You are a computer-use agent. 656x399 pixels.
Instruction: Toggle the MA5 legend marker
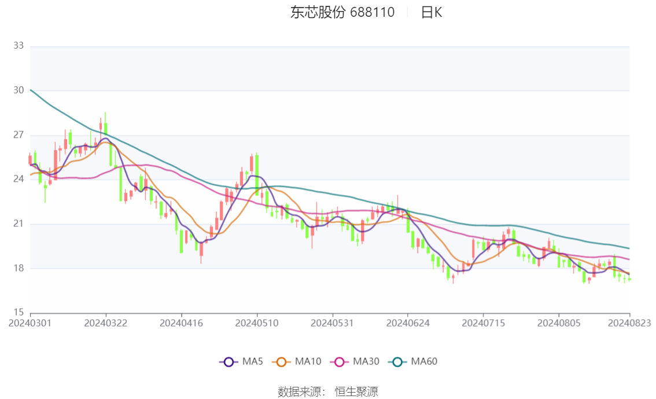[229, 362]
